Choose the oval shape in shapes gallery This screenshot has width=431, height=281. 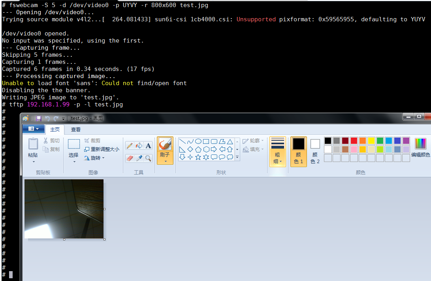point(198,141)
